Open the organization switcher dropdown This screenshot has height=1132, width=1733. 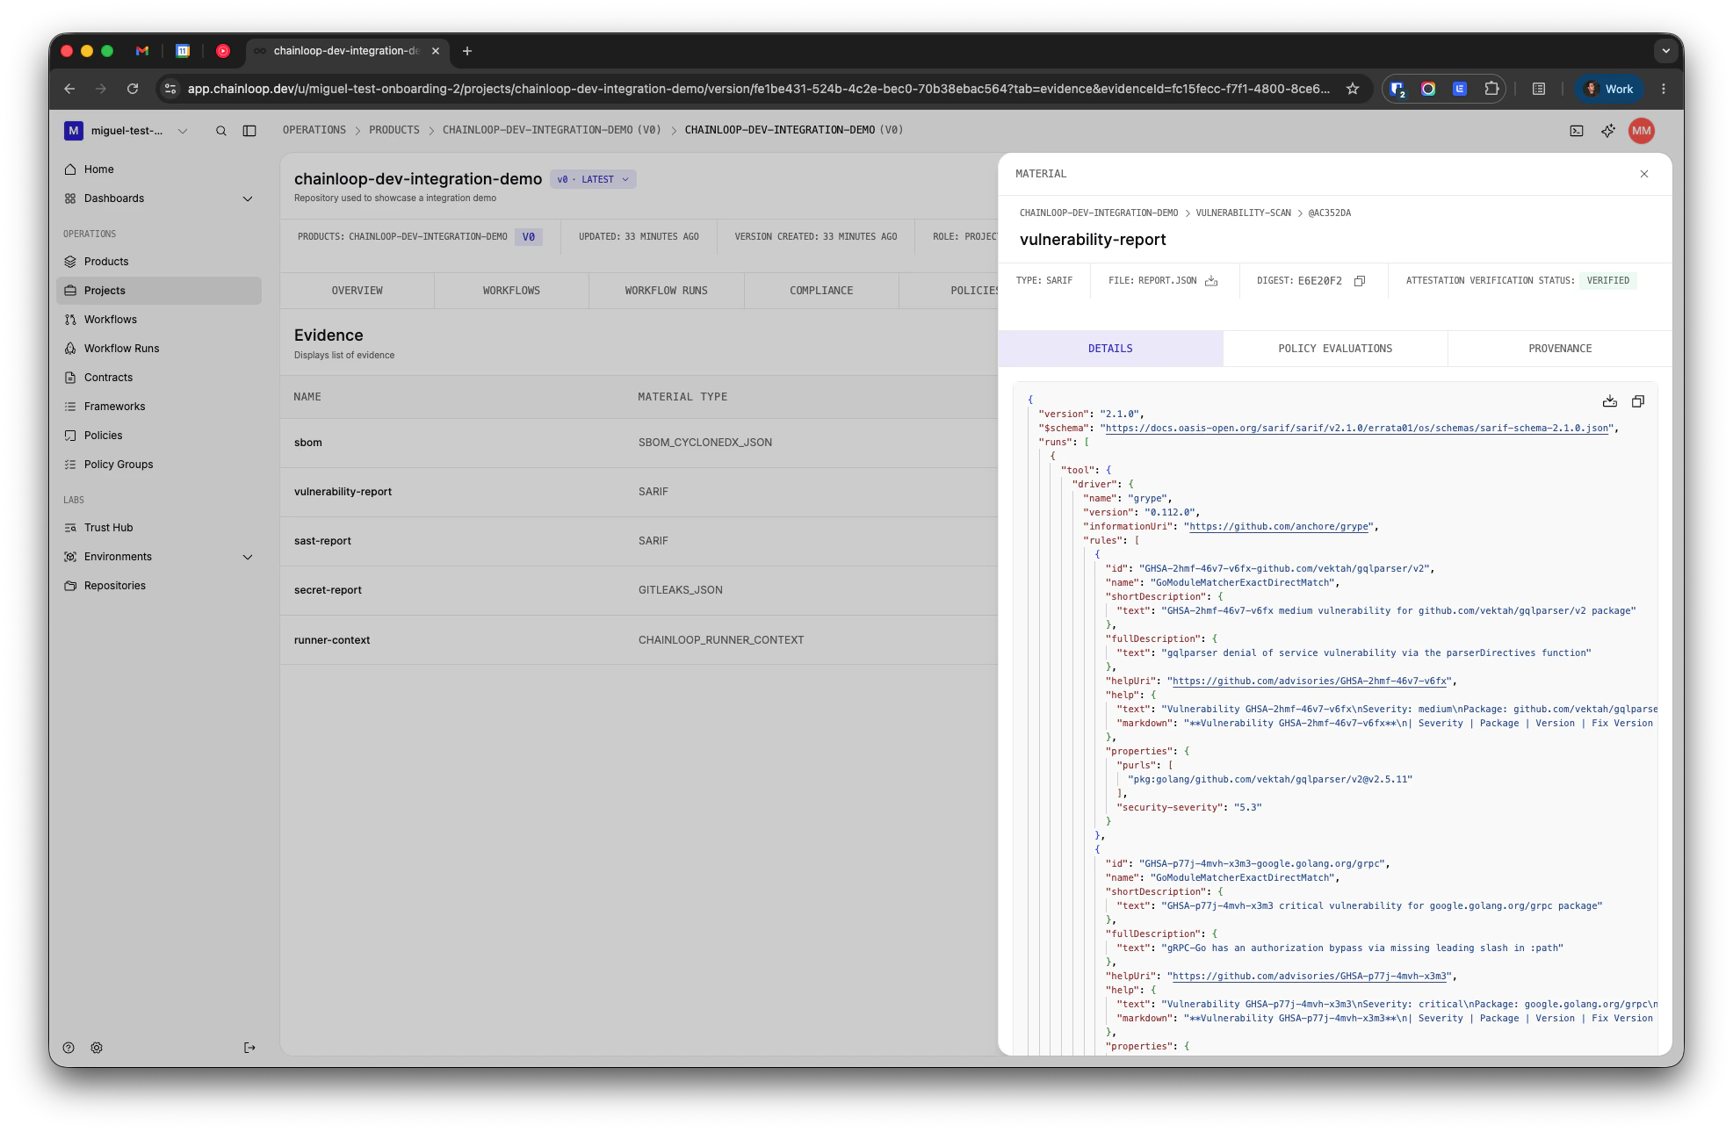pyautogui.click(x=126, y=131)
